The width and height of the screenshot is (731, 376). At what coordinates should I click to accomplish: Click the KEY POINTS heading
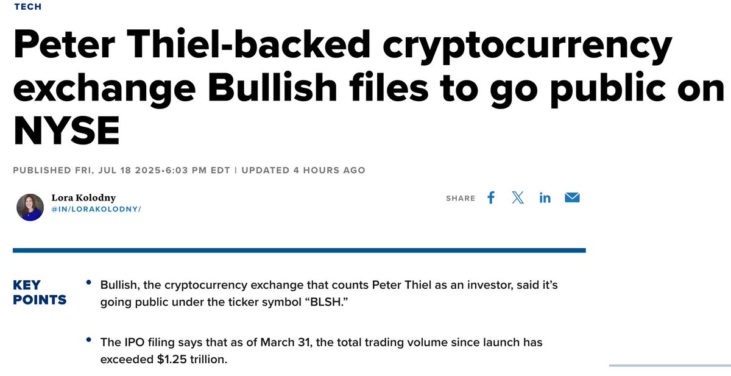coord(40,293)
